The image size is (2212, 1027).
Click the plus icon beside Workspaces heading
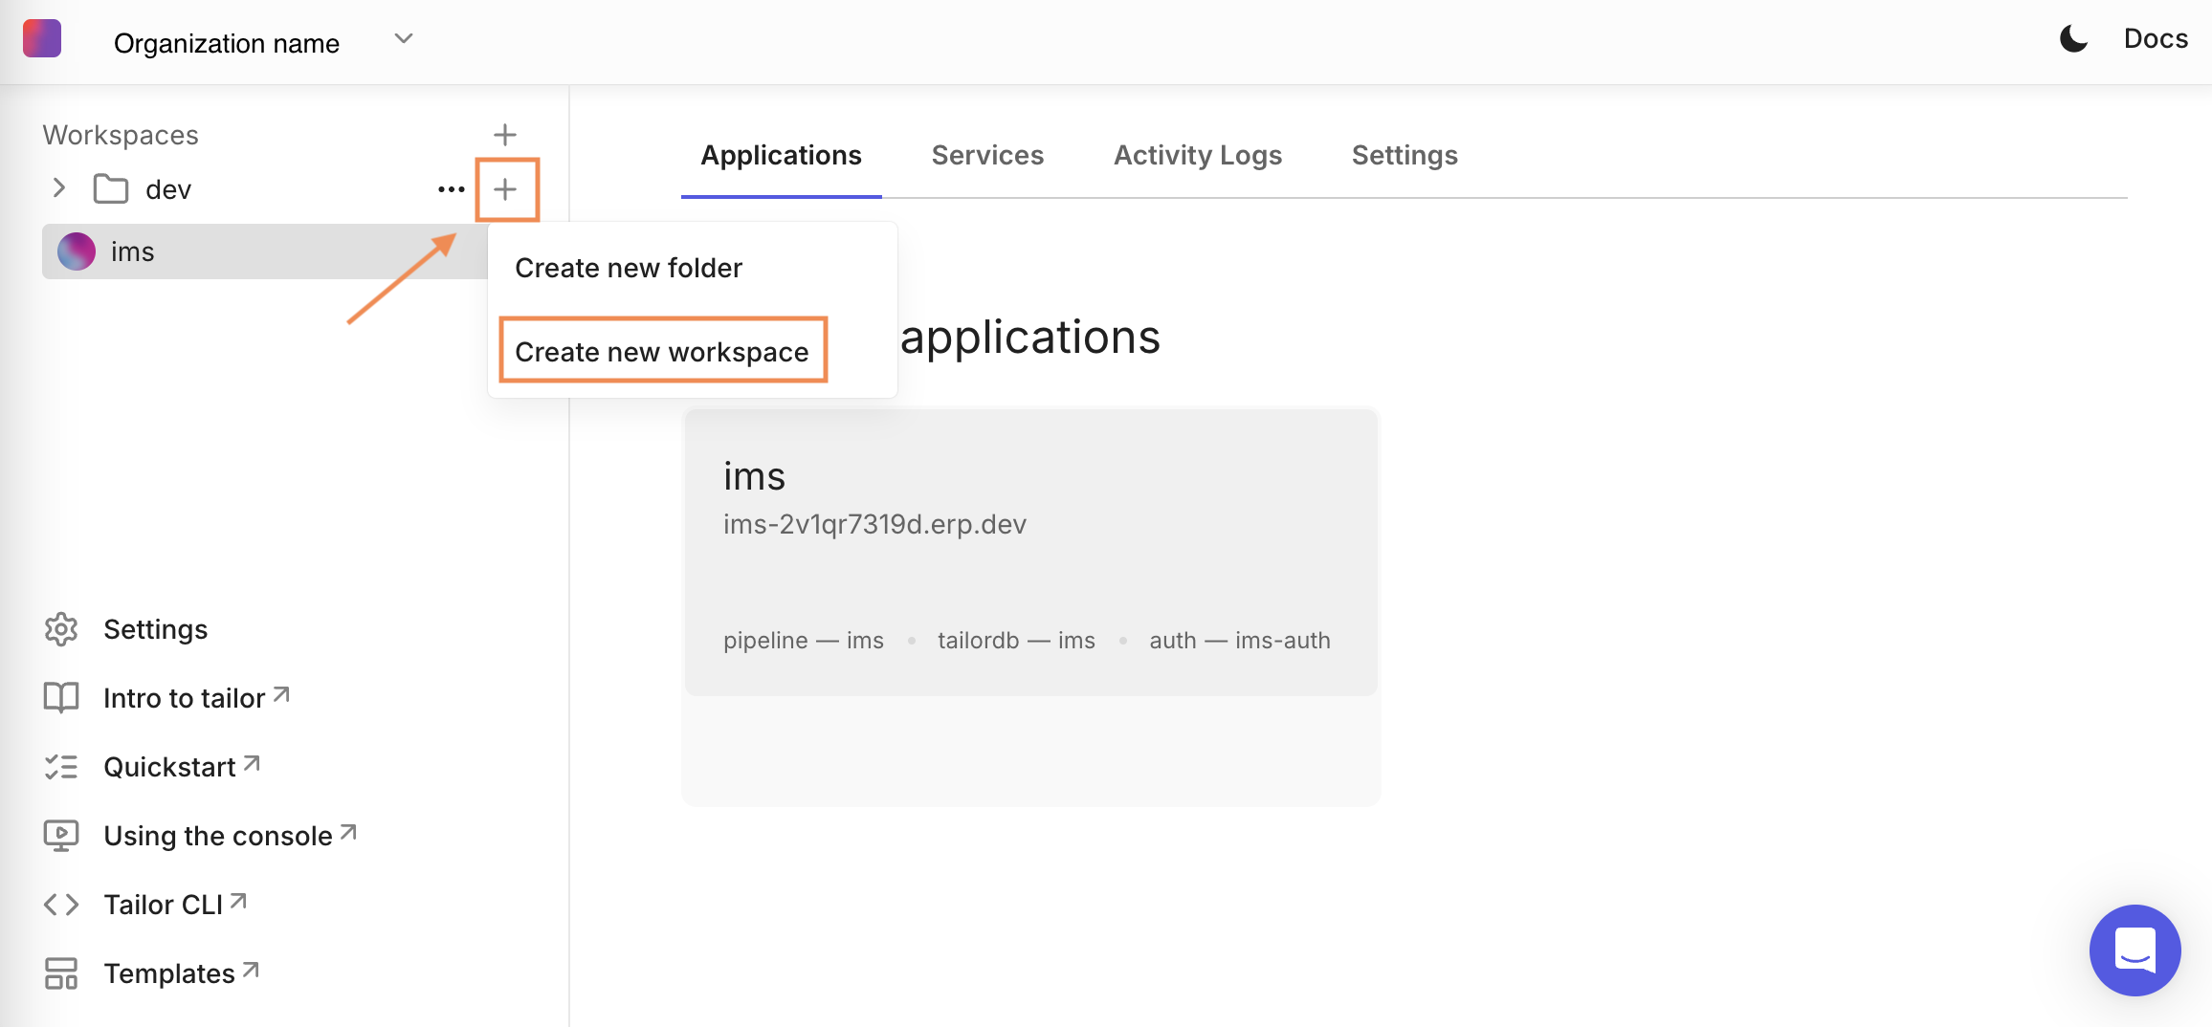pos(505,135)
